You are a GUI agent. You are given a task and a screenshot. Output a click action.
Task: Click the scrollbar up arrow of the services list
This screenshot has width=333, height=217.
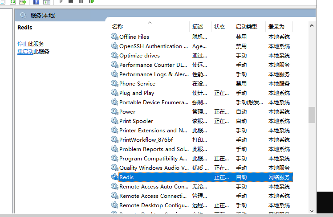[x=312, y=25]
